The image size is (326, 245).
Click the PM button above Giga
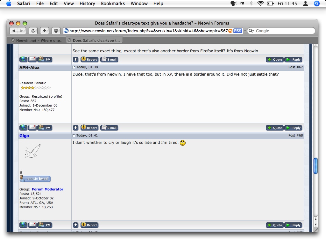coord(45,128)
